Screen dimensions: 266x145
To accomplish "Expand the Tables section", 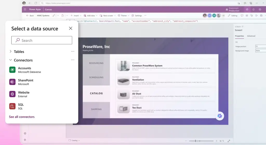I will tap(10, 52).
